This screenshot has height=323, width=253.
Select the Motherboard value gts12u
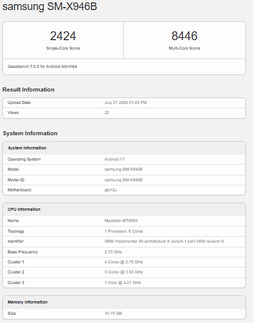[x=111, y=190]
